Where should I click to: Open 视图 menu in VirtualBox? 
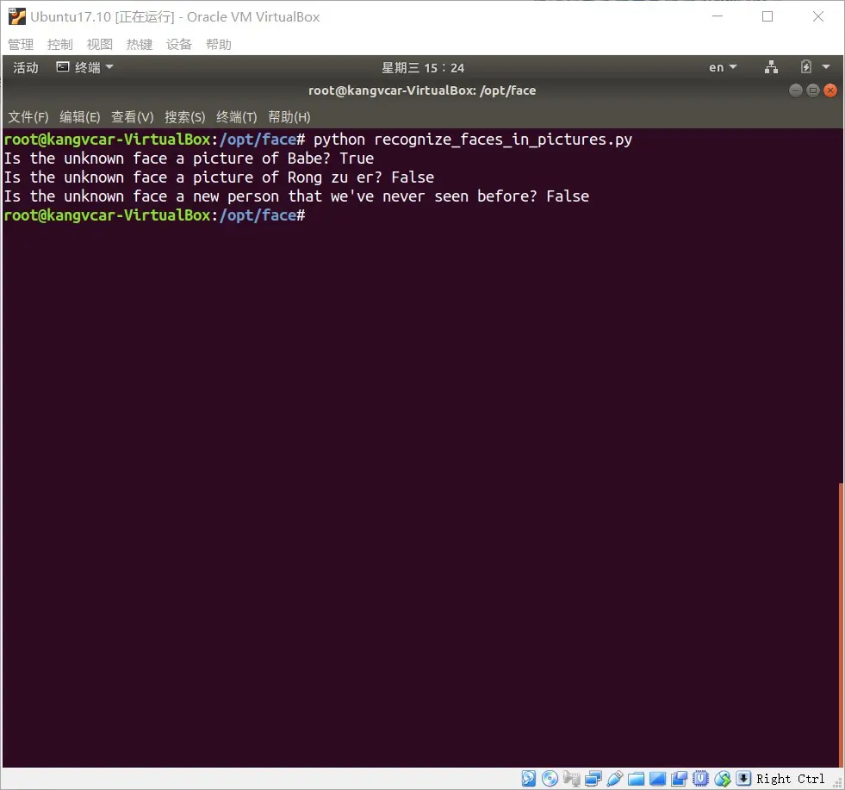(x=100, y=44)
